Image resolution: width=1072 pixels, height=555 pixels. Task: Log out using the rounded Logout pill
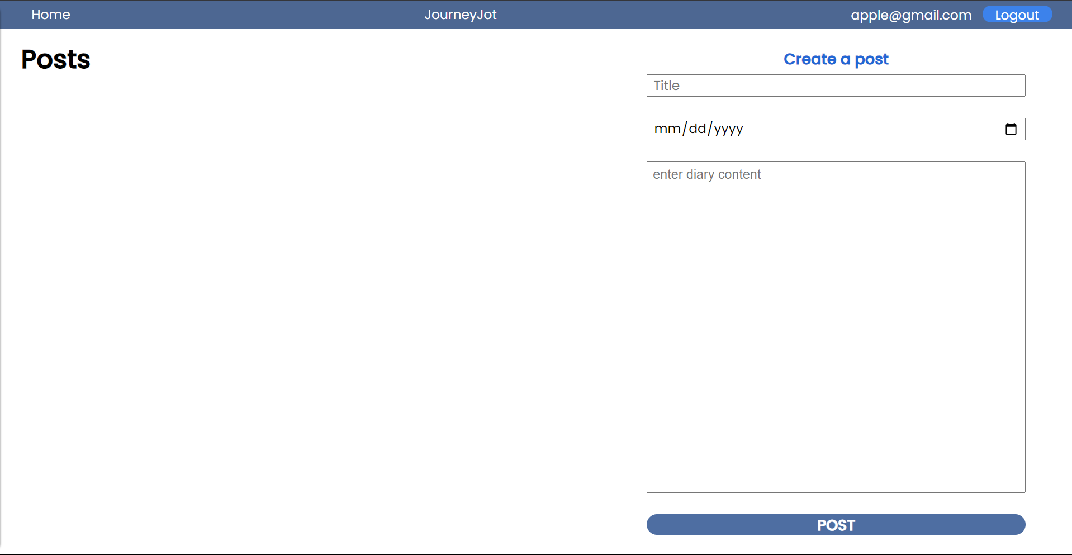click(1017, 14)
